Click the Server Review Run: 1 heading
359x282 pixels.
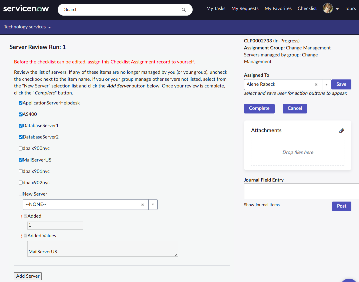click(x=38, y=47)
